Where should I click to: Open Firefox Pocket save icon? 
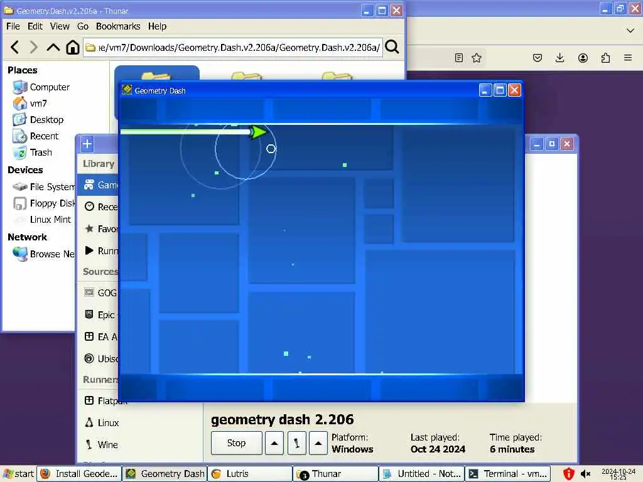click(x=538, y=58)
